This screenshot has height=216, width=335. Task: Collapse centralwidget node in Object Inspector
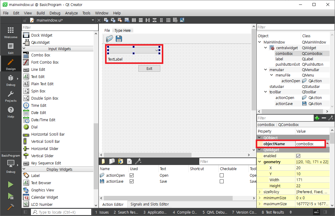pos(266,48)
